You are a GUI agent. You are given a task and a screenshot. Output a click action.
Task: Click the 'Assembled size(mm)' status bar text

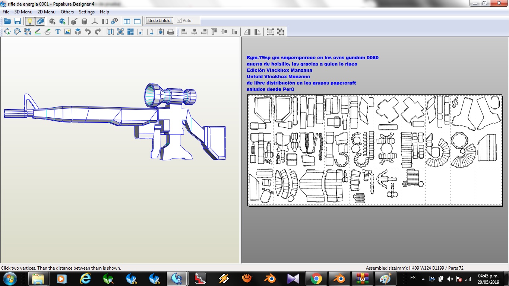[x=414, y=268]
